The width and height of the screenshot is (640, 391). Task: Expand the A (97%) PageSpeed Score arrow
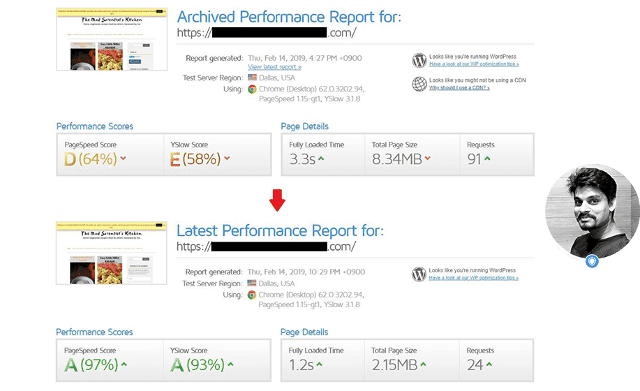[x=124, y=364]
